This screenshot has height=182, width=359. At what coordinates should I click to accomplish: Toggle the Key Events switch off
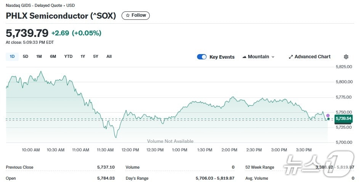coord(202,57)
